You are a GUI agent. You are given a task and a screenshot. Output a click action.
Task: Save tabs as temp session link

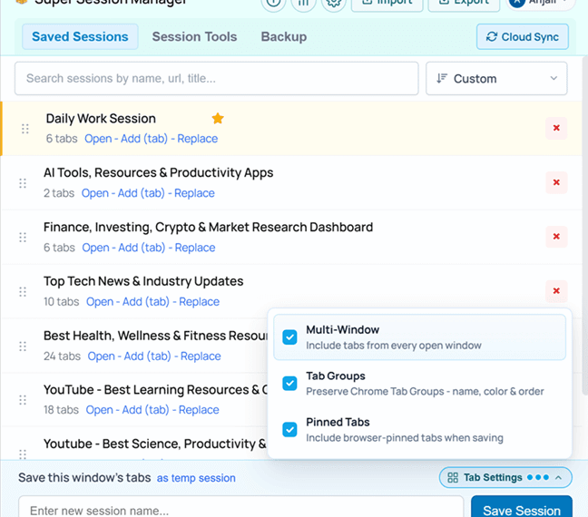tap(196, 478)
